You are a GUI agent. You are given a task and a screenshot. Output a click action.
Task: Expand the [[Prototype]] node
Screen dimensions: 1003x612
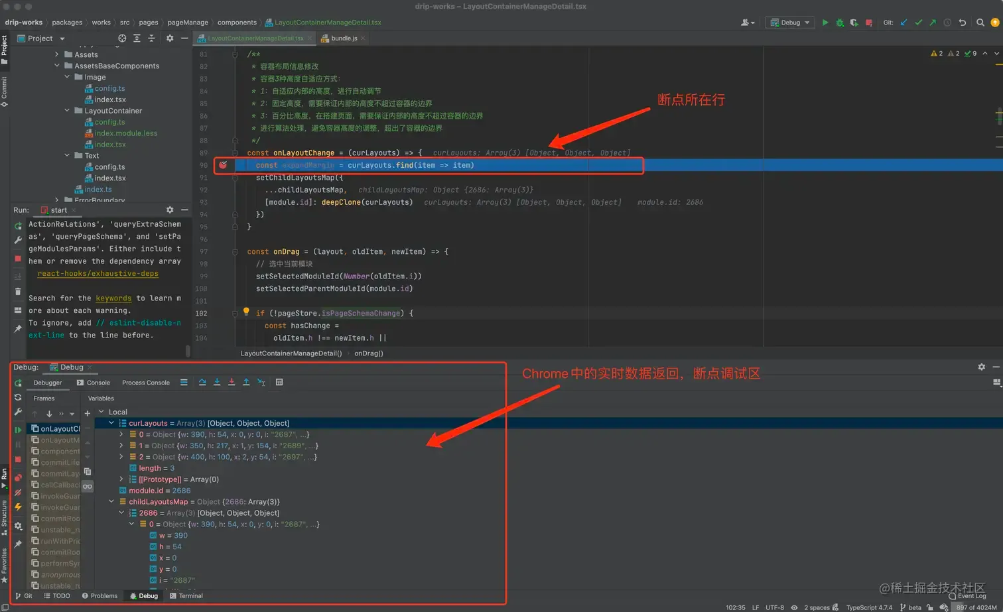pos(121,479)
